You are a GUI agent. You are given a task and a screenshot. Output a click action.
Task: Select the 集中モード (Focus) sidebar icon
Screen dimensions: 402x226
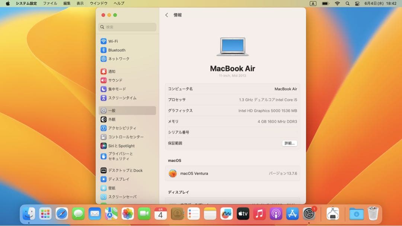tap(115, 89)
